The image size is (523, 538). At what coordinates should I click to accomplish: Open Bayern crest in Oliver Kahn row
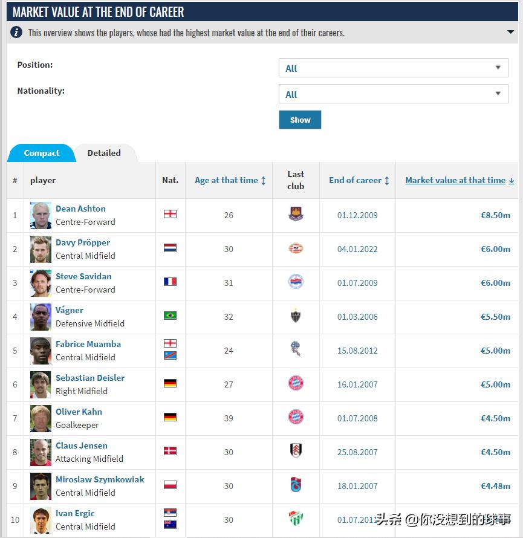click(x=296, y=417)
